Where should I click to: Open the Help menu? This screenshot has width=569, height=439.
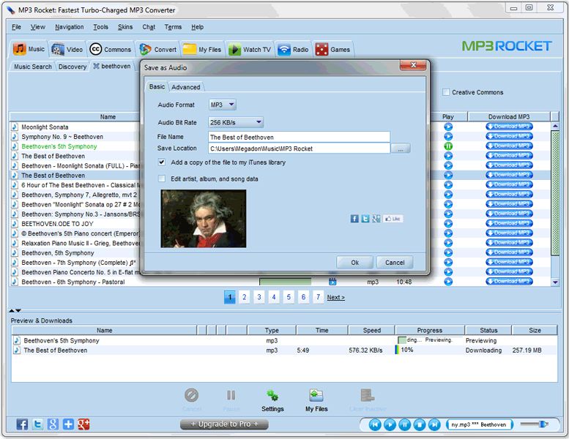198,27
